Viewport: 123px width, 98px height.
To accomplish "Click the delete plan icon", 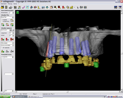I will 7,25.
